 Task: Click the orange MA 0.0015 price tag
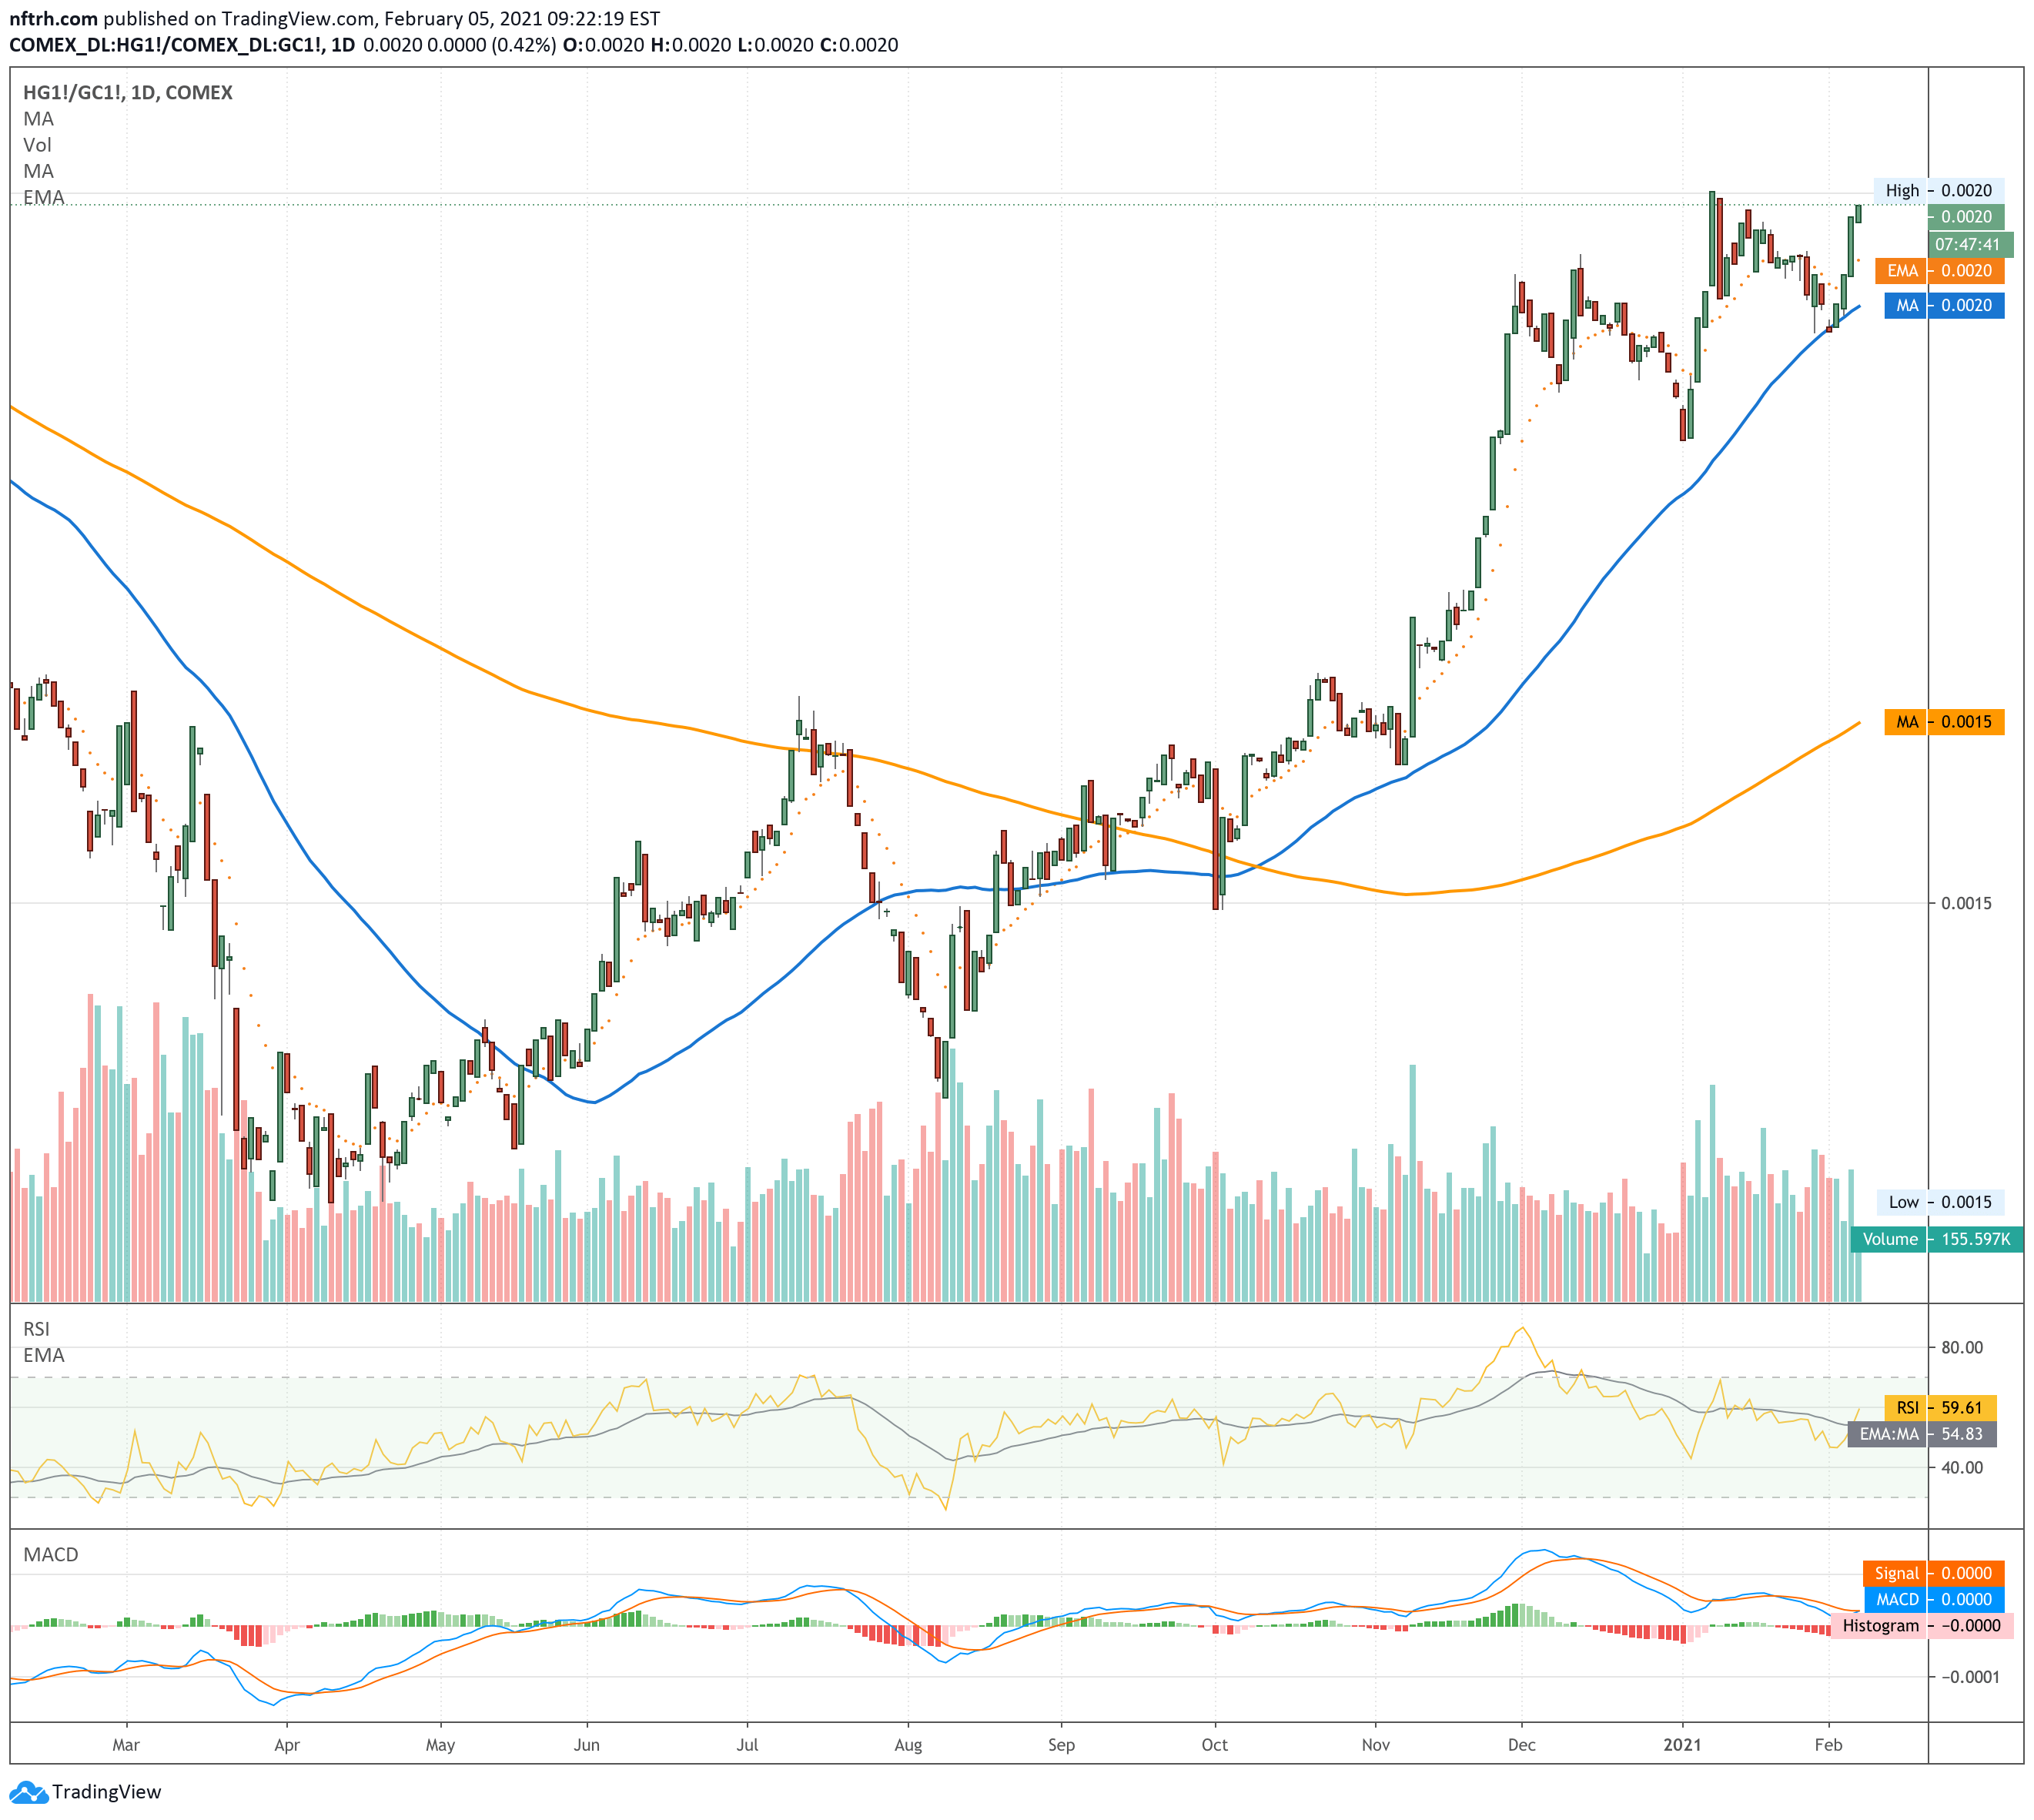[x=1944, y=722]
